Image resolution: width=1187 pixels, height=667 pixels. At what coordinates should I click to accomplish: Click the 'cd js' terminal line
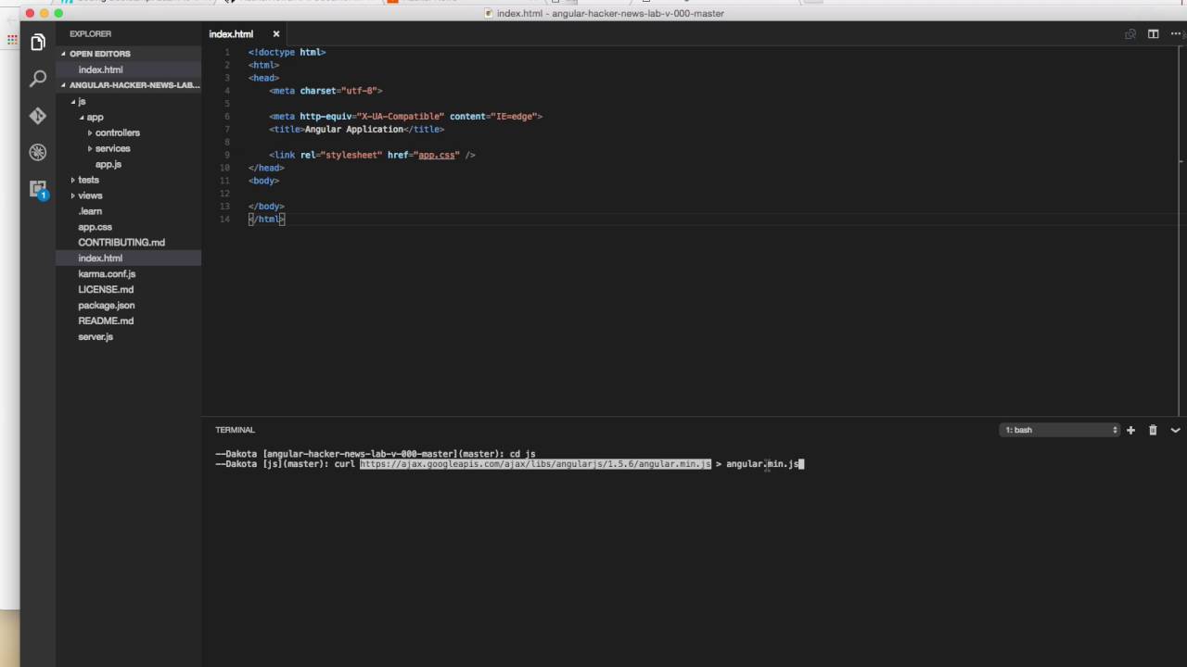pos(375,454)
